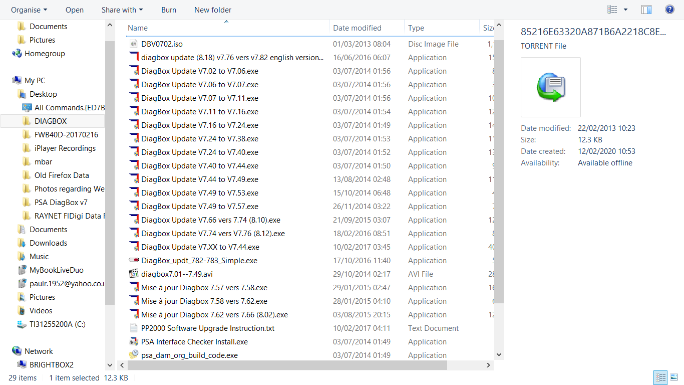Click the Music folder icon
This screenshot has width=684, height=385.
(22, 257)
